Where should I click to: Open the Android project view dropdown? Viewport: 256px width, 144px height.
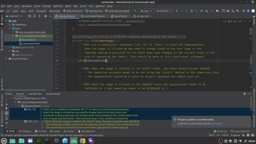[x=14, y=16]
